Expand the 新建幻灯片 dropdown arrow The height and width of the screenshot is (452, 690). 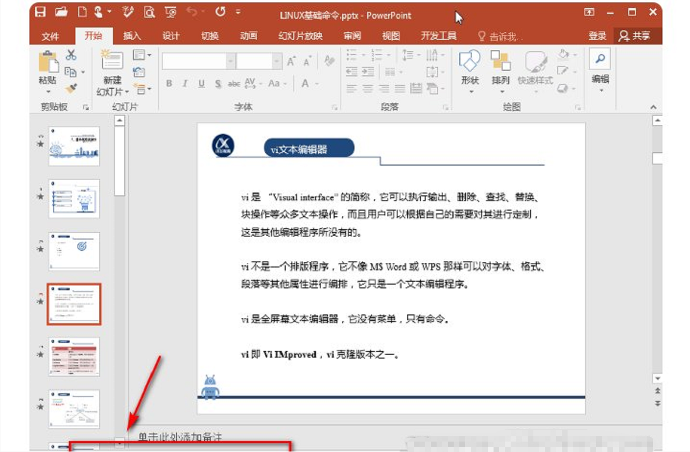pos(127,92)
